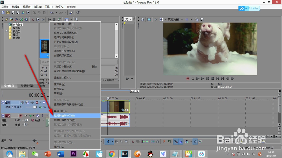Viewport: 282px width, 158px height.
Task: Toggle Ignore Event Grouping button
Action: coord(200,142)
